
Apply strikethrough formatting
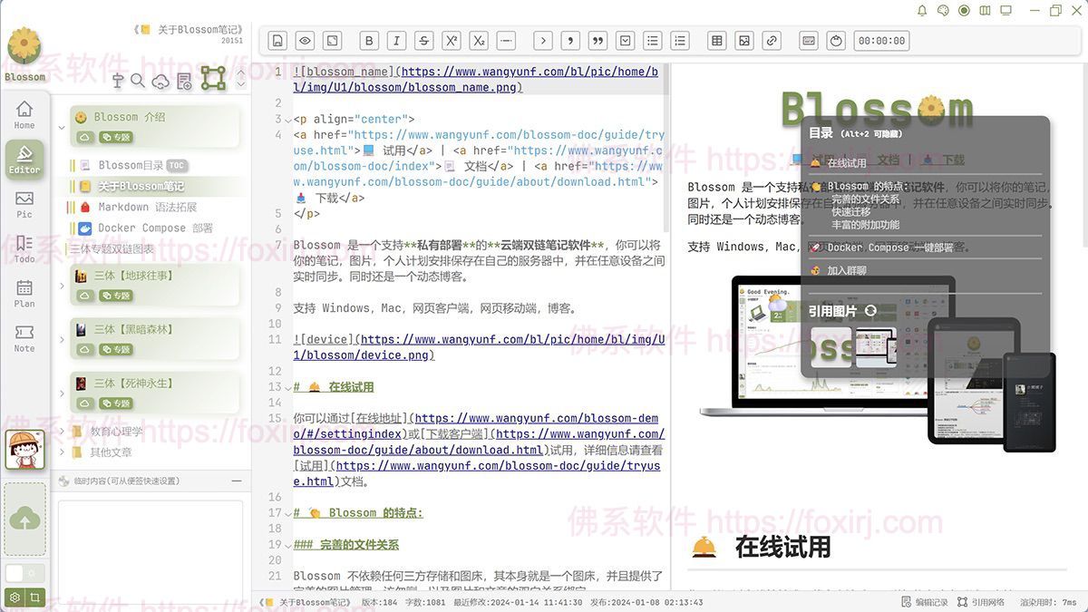click(x=423, y=40)
